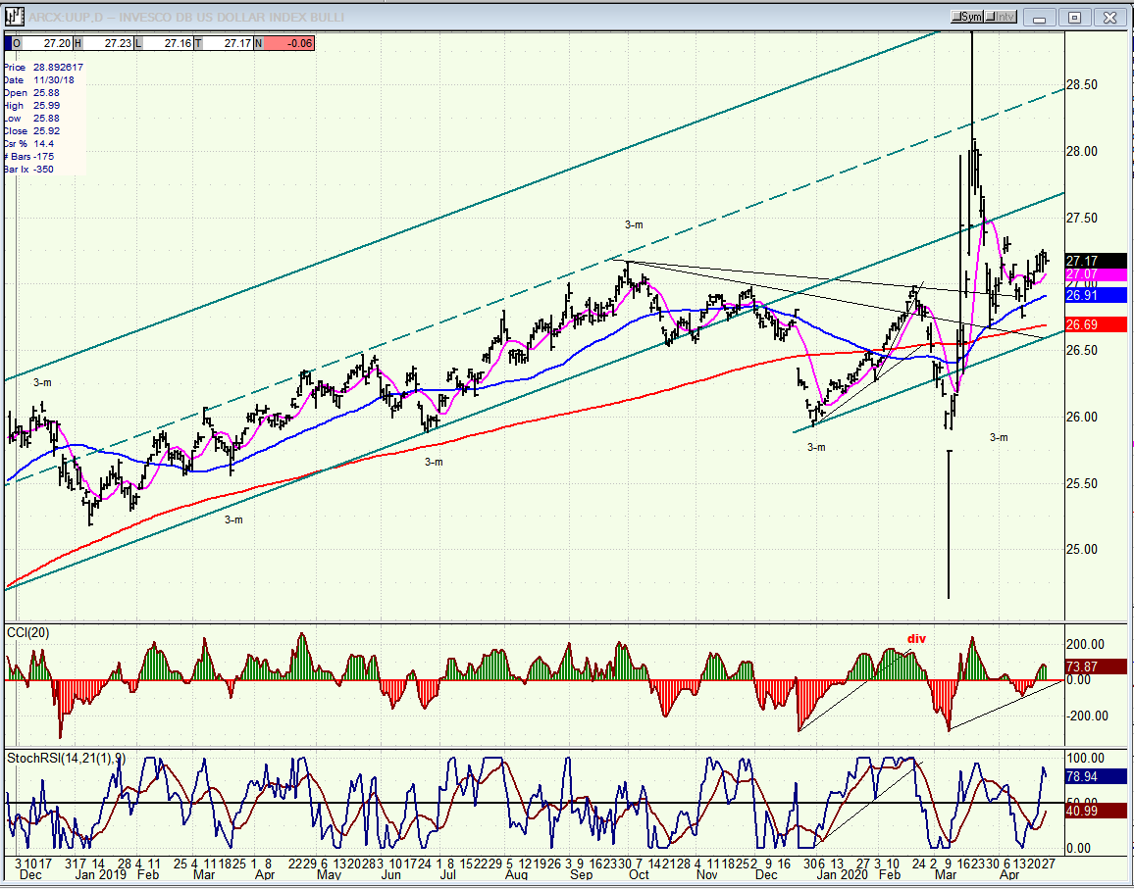
Task: Select the CCI(20) indicator label
Action: 28,632
